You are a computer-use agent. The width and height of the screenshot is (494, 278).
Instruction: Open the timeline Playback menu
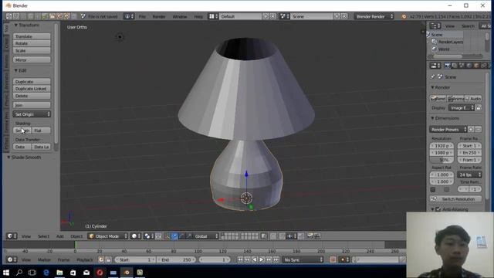85,259
